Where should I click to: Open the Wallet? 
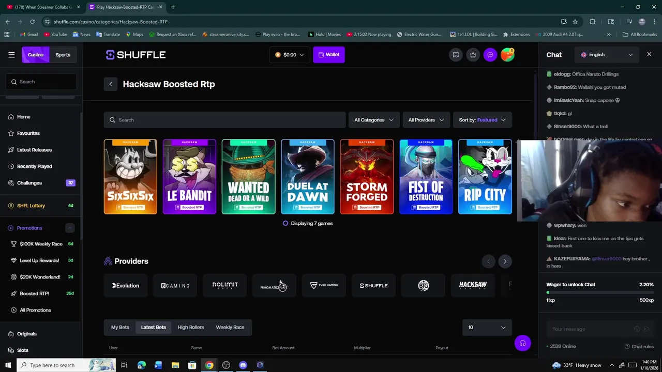pyautogui.click(x=329, y=55)
